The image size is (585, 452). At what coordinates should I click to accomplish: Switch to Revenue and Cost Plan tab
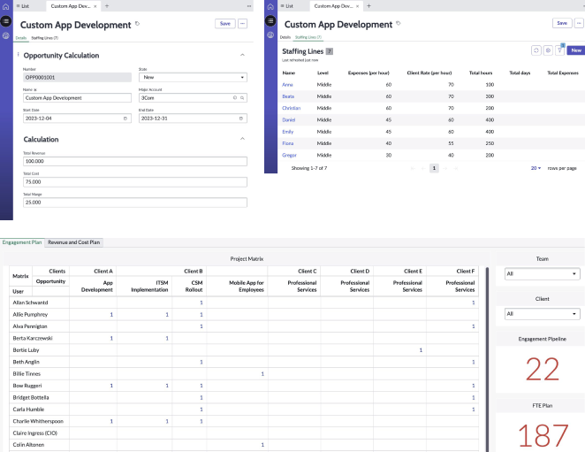click(74, 241)
